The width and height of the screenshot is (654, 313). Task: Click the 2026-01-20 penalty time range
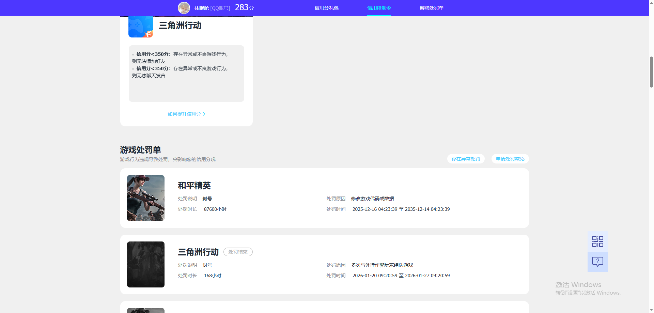(401, 276)
